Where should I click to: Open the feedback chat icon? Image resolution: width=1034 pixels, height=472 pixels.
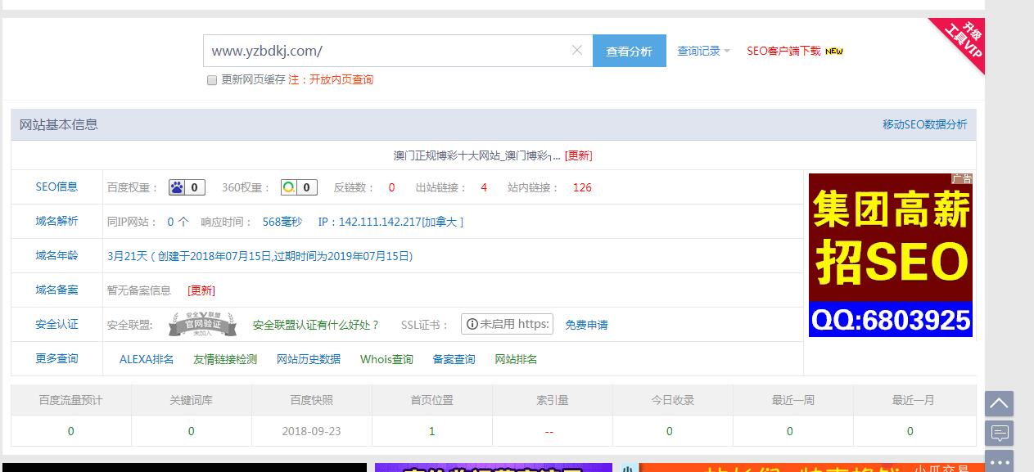pos(999,433)
